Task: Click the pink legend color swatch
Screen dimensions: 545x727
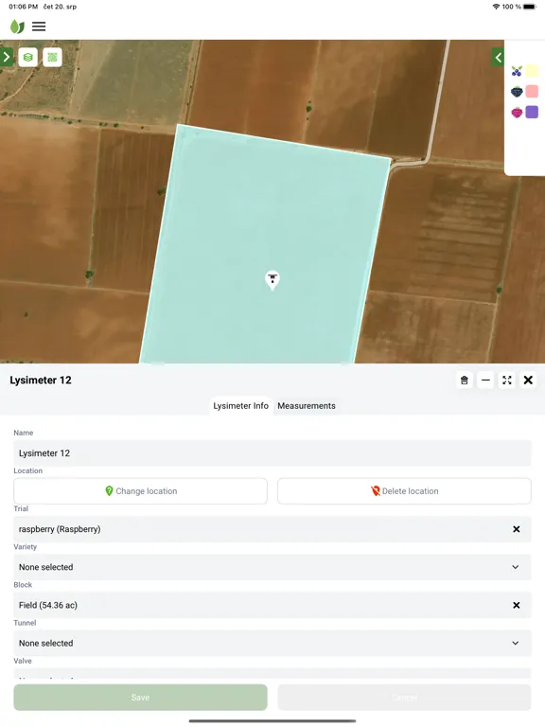Action: tap(532, 91)
